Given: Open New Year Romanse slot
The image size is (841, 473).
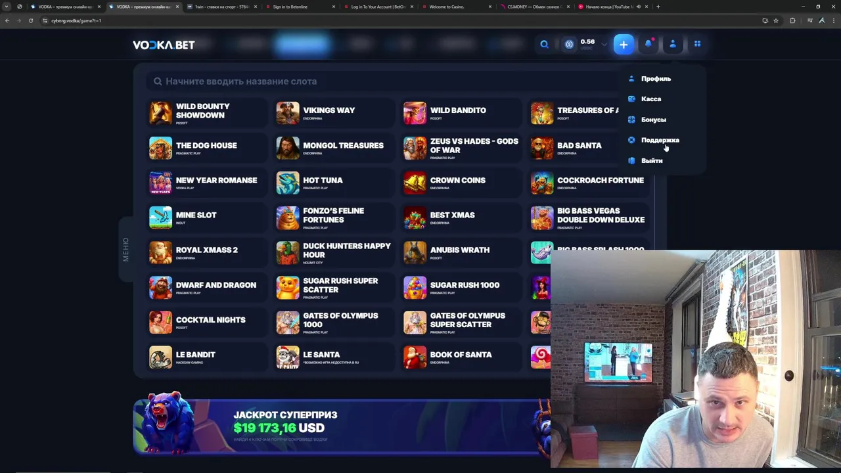Looking at the screenshot, I should click(x=206, y=183).
